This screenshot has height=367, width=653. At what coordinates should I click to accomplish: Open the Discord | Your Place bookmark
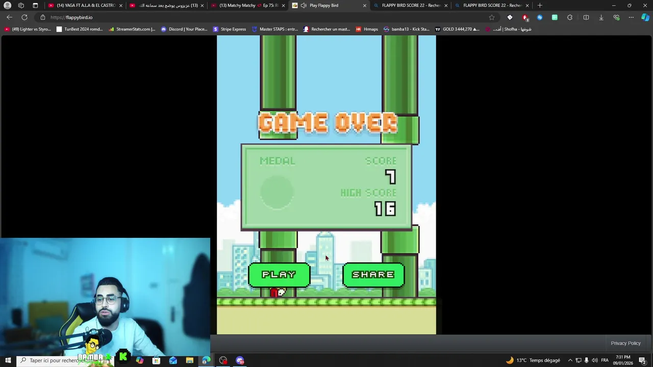coord(184,29)
